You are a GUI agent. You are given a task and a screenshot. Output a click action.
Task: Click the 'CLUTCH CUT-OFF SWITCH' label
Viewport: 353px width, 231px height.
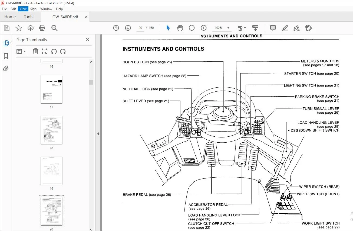211,224
